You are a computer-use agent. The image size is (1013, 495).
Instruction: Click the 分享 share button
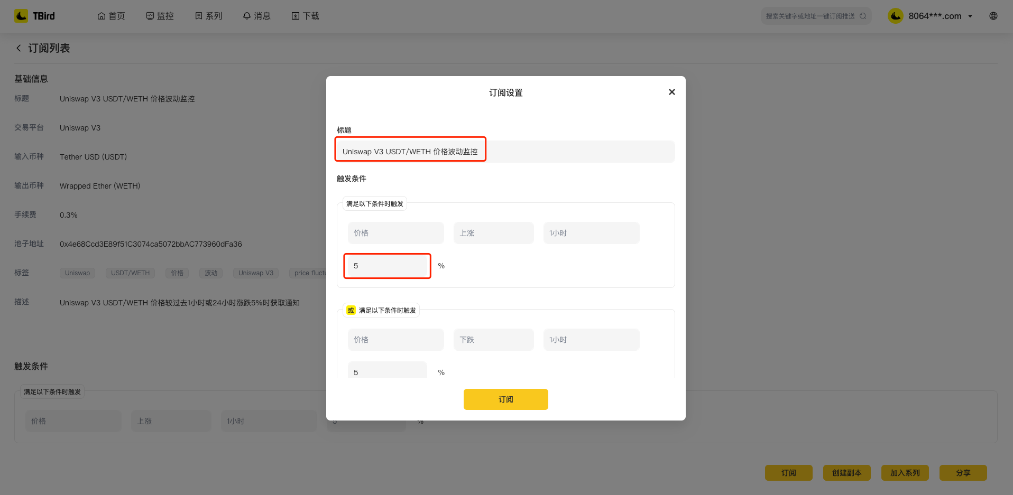pyautogui.click(x=963, y=473)
